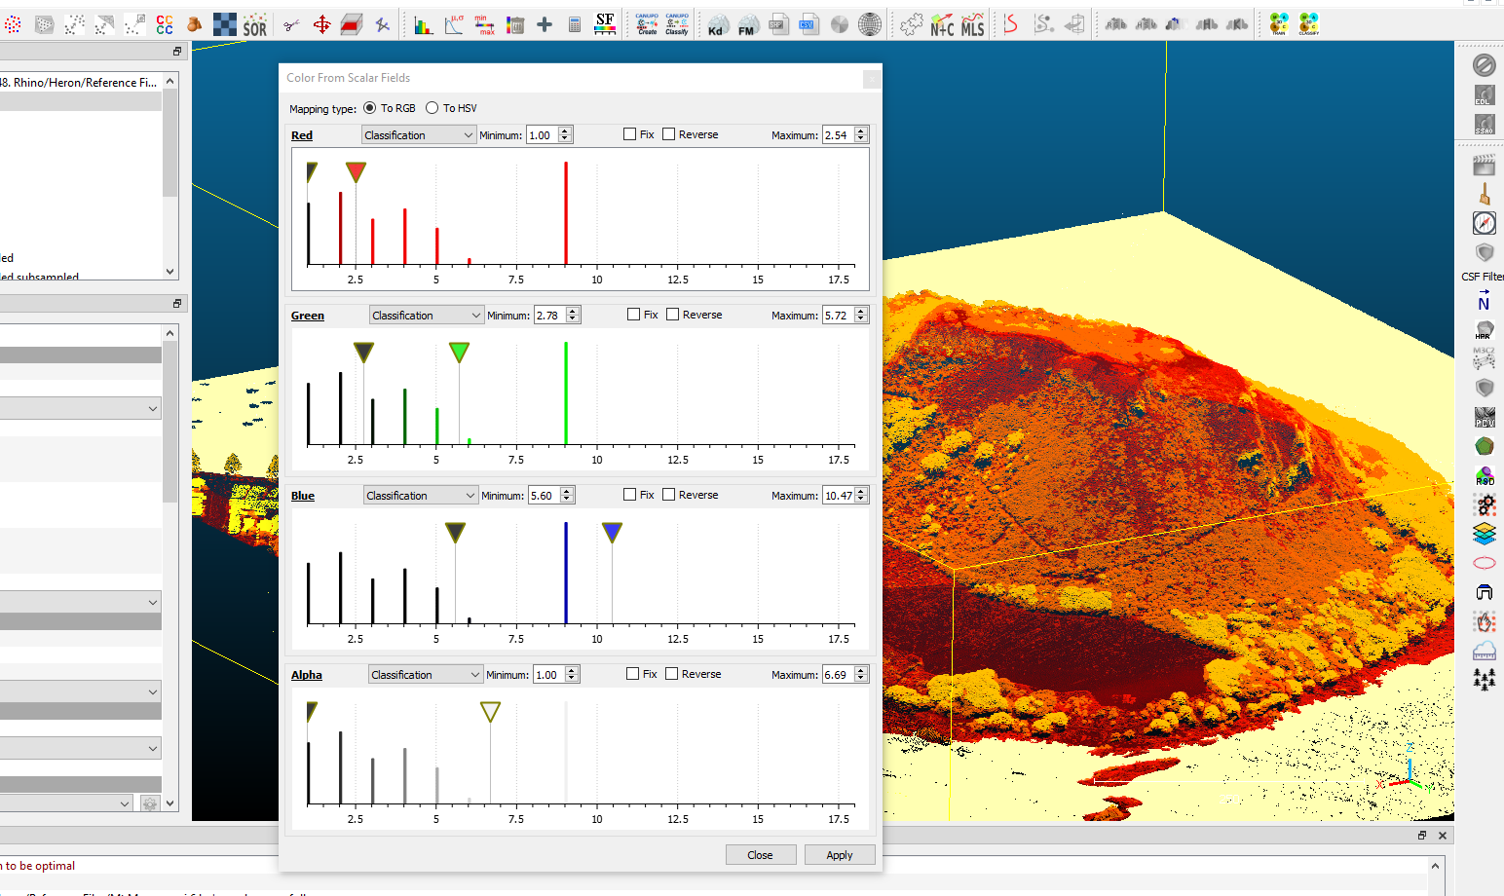Open the Red channel Classification dropdown
Image resolution: width=1504 pixels, height=896 pixels.
[418, 135]
